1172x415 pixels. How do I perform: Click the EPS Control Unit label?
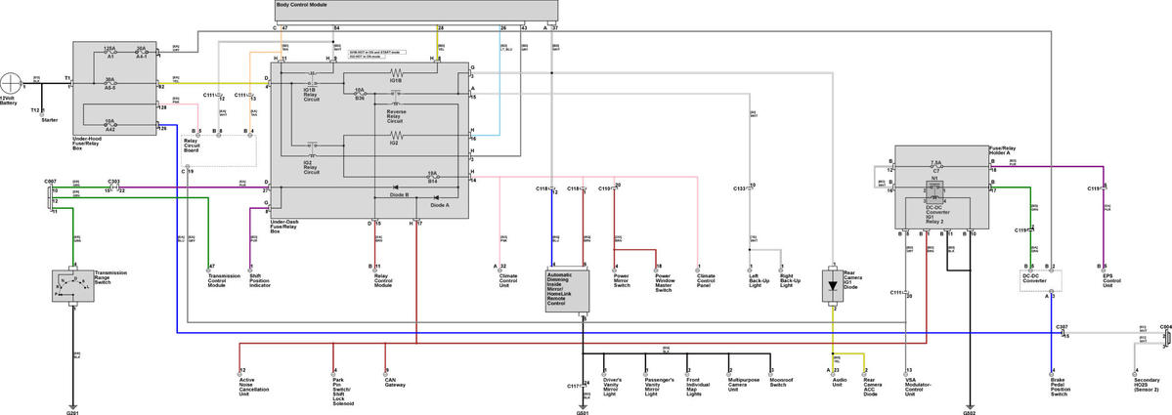pos(1112,279)
